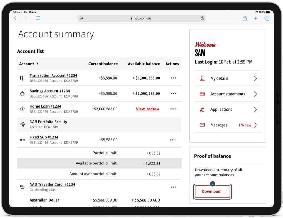Click the Applications pen icon
The image size is (283, 218).
202,110
